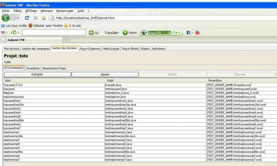Click the Modifier button
277x166 pixels.
(172, 74)
